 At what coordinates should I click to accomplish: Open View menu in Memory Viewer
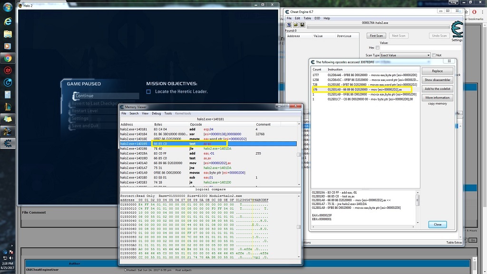[145, 113]
